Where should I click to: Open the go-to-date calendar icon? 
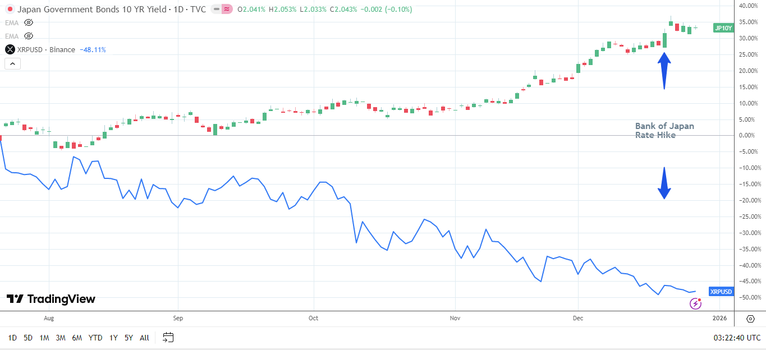[x=168, y=338]
